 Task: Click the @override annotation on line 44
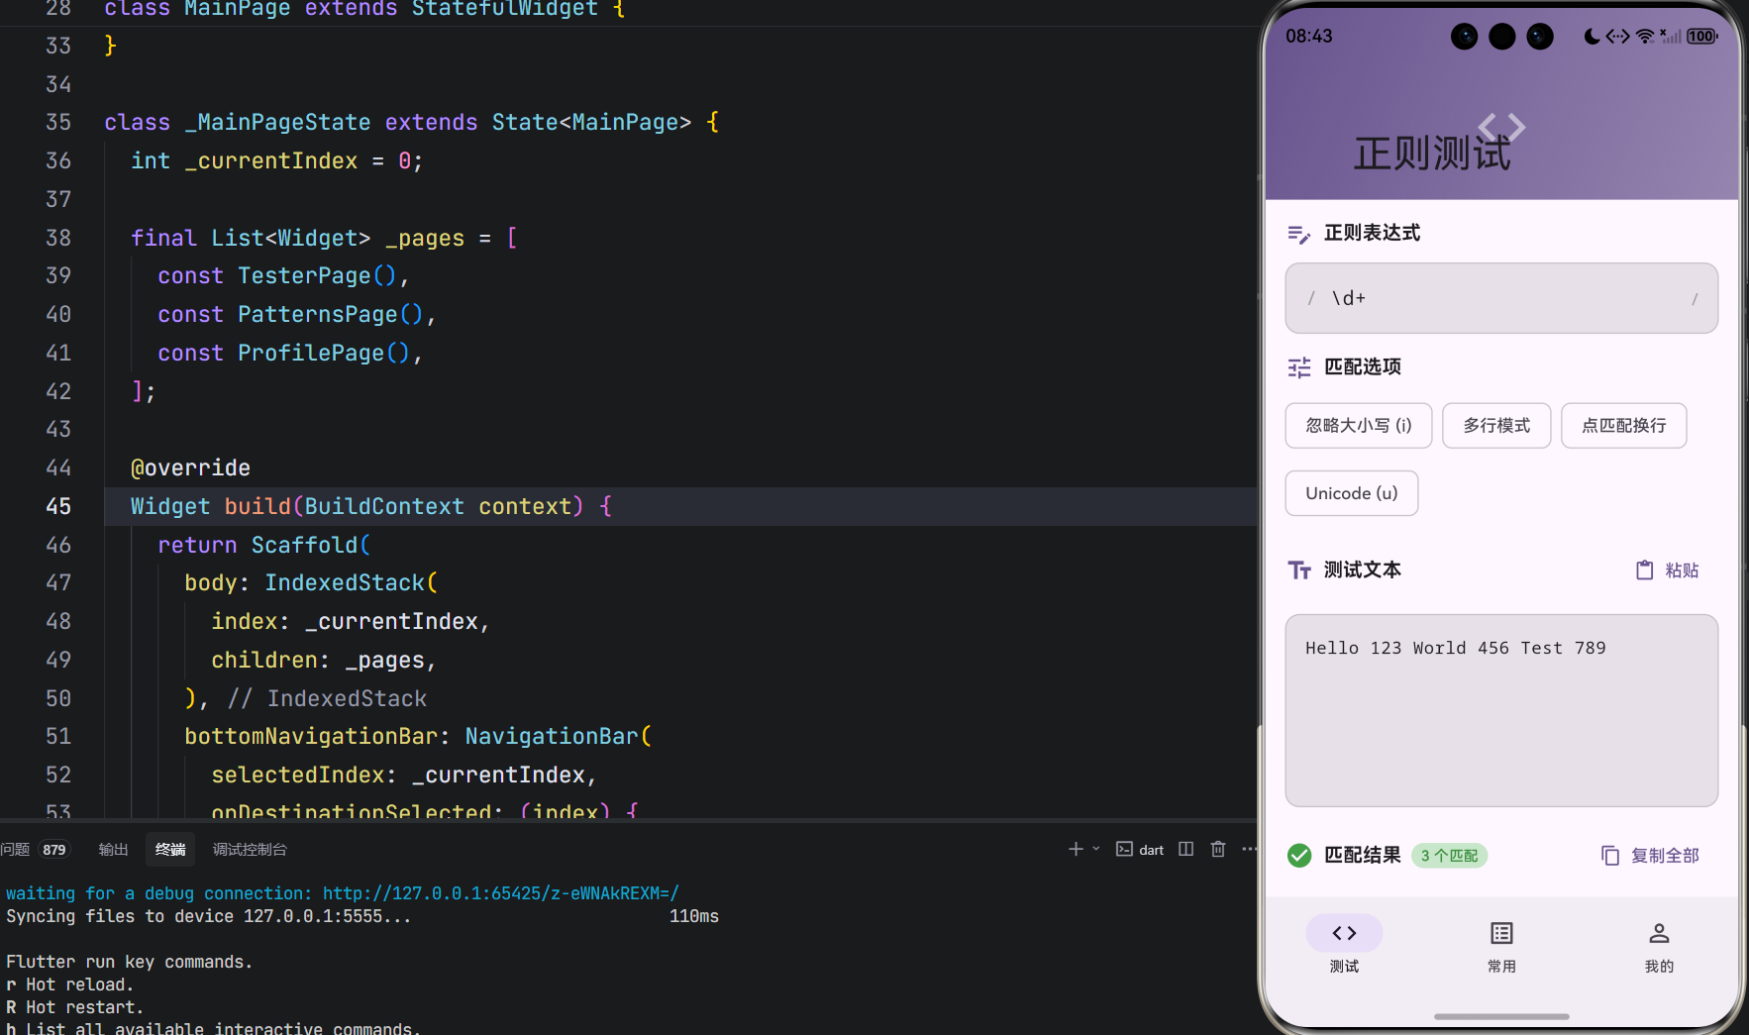190,467
